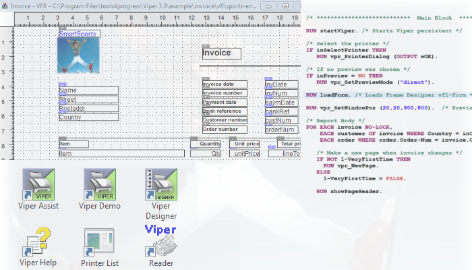Select the orderNum data field
The height and width of the screenshot is (270, 472).
coord(281,130)
